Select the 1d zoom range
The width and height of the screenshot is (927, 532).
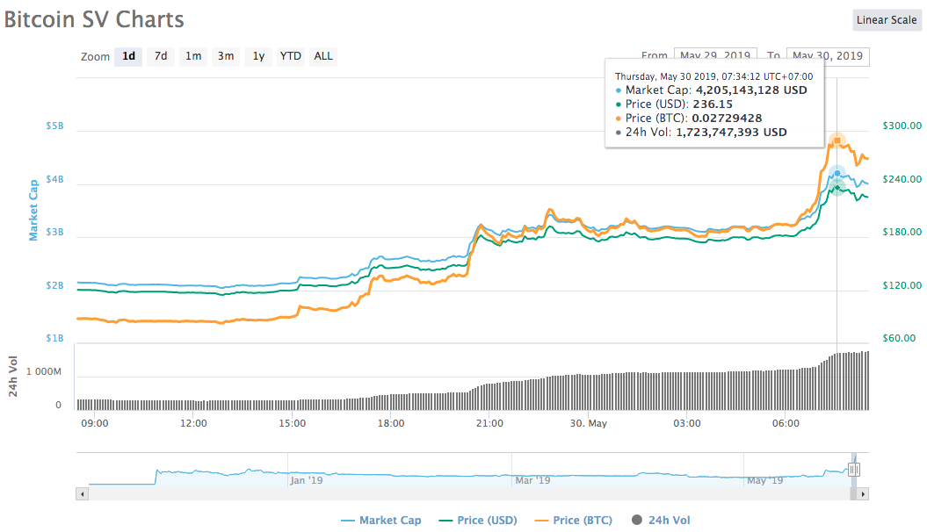coord(128,56)
